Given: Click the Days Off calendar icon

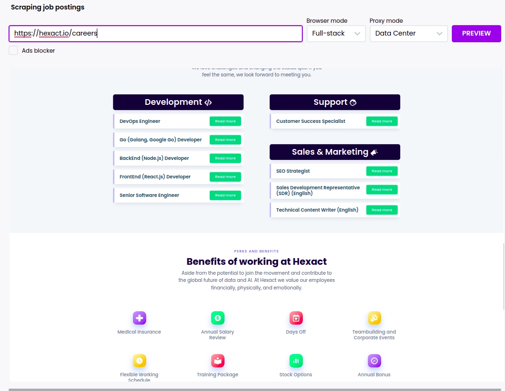Looking at the screenshot, I should coord(296,318).
